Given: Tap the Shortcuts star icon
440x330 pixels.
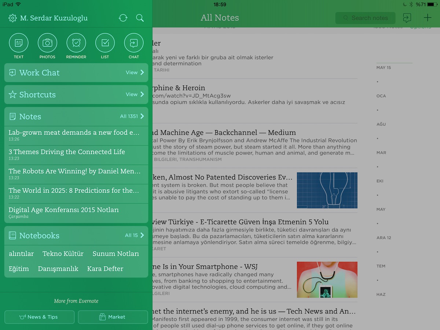Looking at the screenshot, I should pos(12,95).
